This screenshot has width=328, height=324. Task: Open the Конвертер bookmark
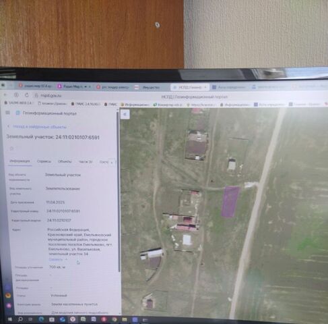tap(168, 105)
